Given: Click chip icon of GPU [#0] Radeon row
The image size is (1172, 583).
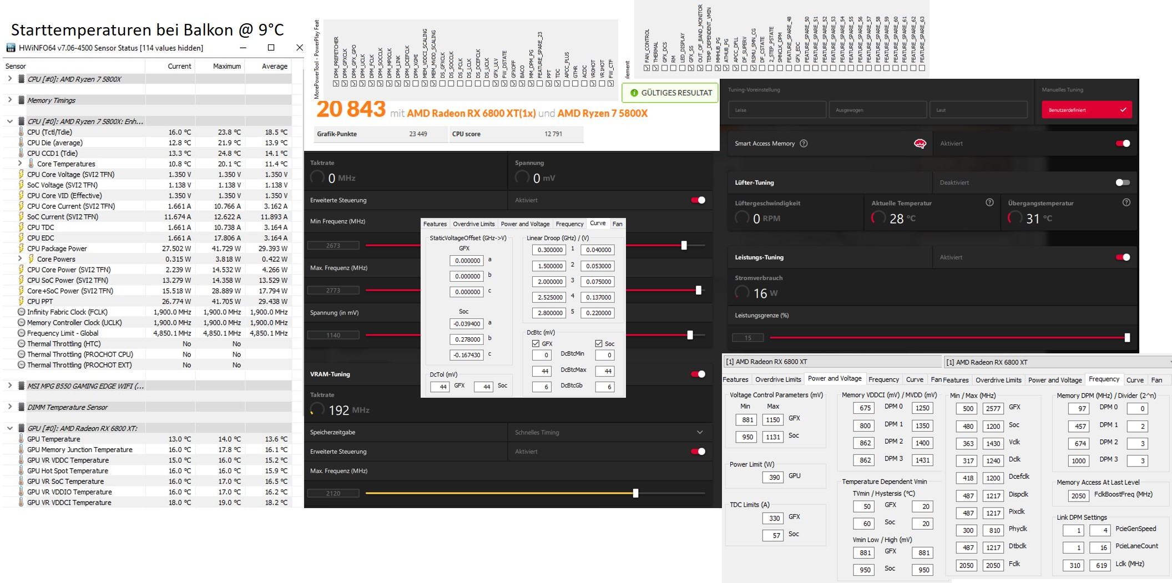Looking at the screenshot, I should tap(21, 428).
